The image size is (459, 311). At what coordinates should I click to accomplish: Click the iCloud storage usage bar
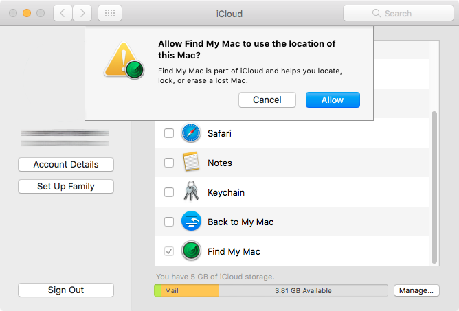pos(271,290)
